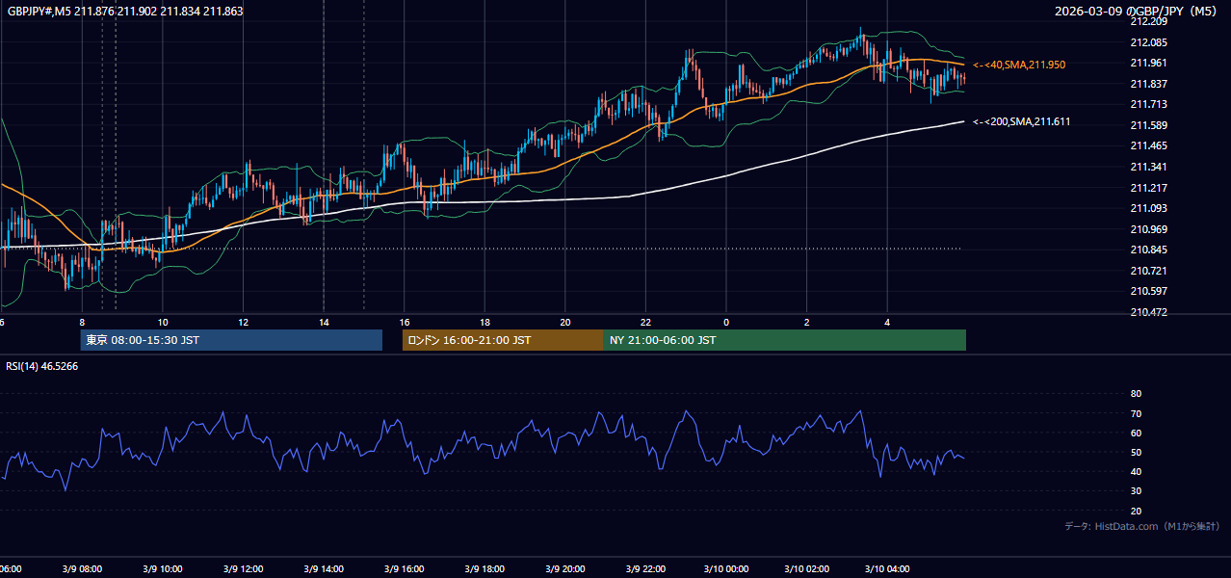Click the 3/9 08:00 time label

82,569
